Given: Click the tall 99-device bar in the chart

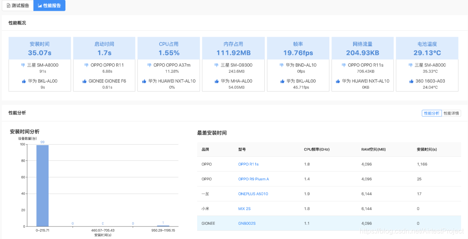Looking at the screenshot, I should [42, 186].
